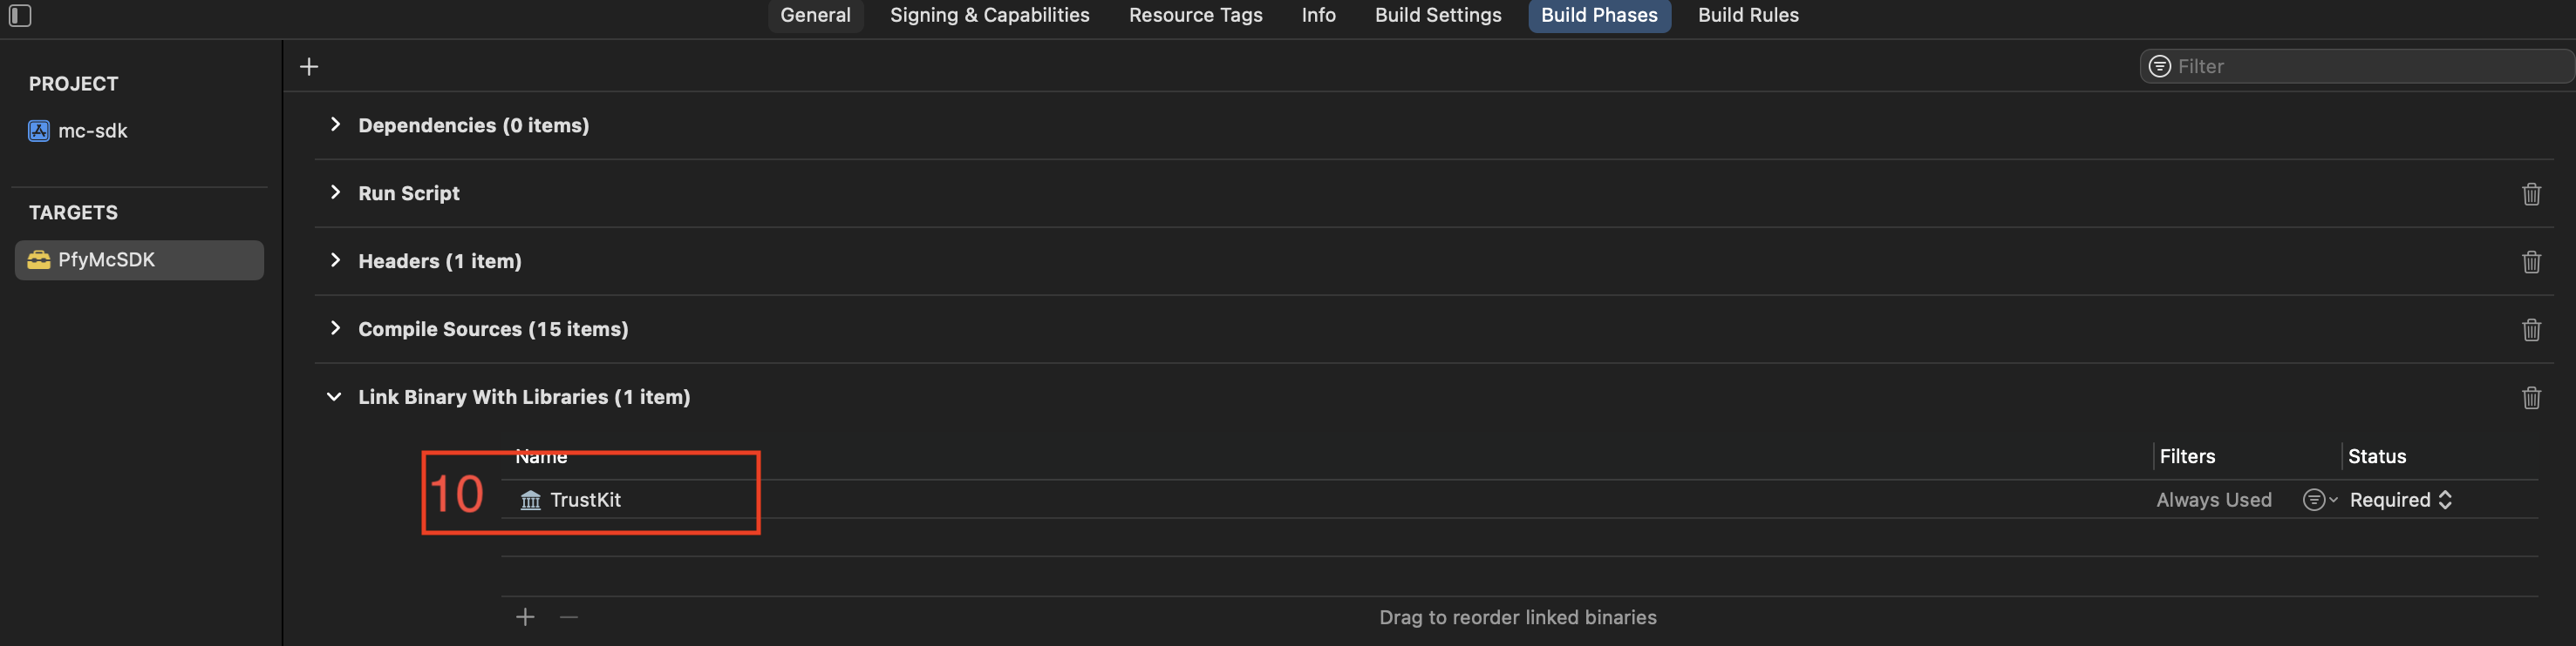Delete the Headers phase with trash icon

[2531, 261]
